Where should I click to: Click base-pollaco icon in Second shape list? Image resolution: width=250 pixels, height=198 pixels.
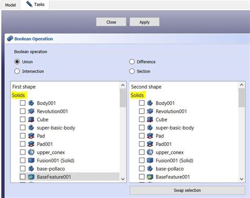(150, 169)
